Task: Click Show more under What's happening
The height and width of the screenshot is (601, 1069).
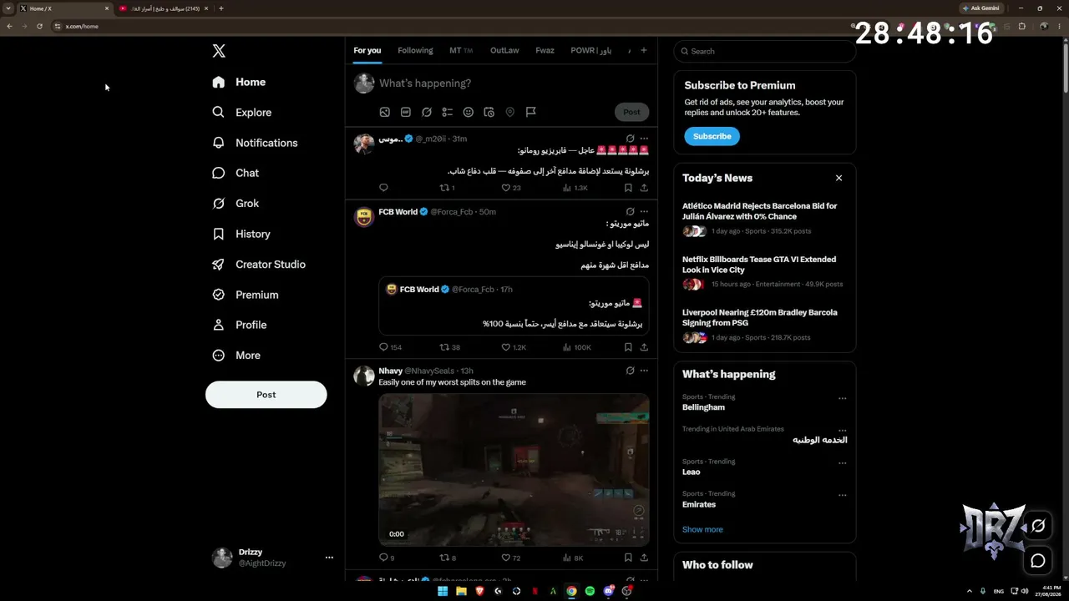Action: [702, 529]
